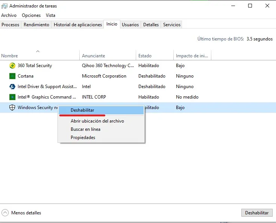Select the Windows Security row name
The width and height of the screenshot is (276, 223).
tap(38, 108)
